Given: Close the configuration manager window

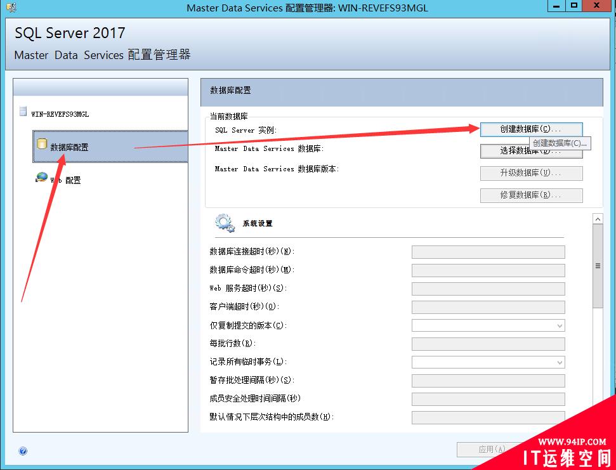Looking at the screenshot, I should (x=596, y=6).
